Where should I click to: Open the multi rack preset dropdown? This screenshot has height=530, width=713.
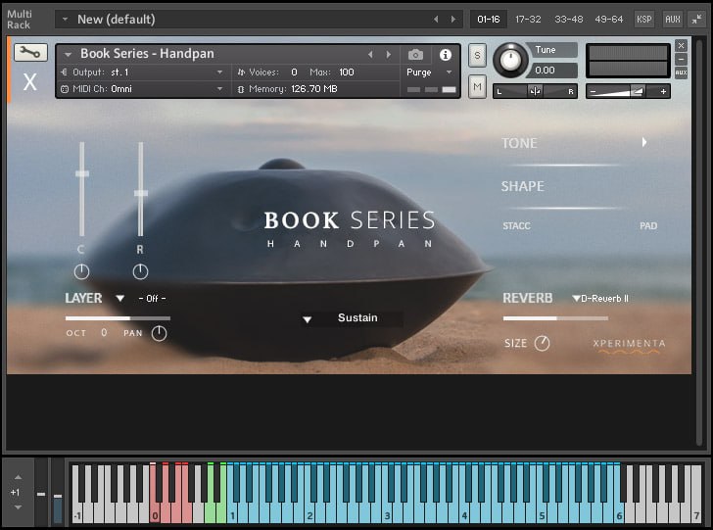tap(65, 20)
